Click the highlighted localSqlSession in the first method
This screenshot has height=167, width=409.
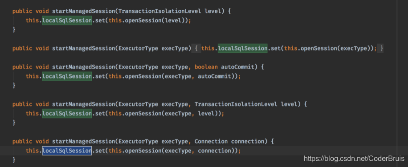click(67, 20)
